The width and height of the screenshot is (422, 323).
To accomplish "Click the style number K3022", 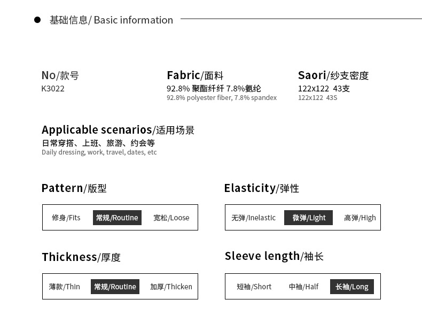I will pyautogui.click(x=53, y=89).
